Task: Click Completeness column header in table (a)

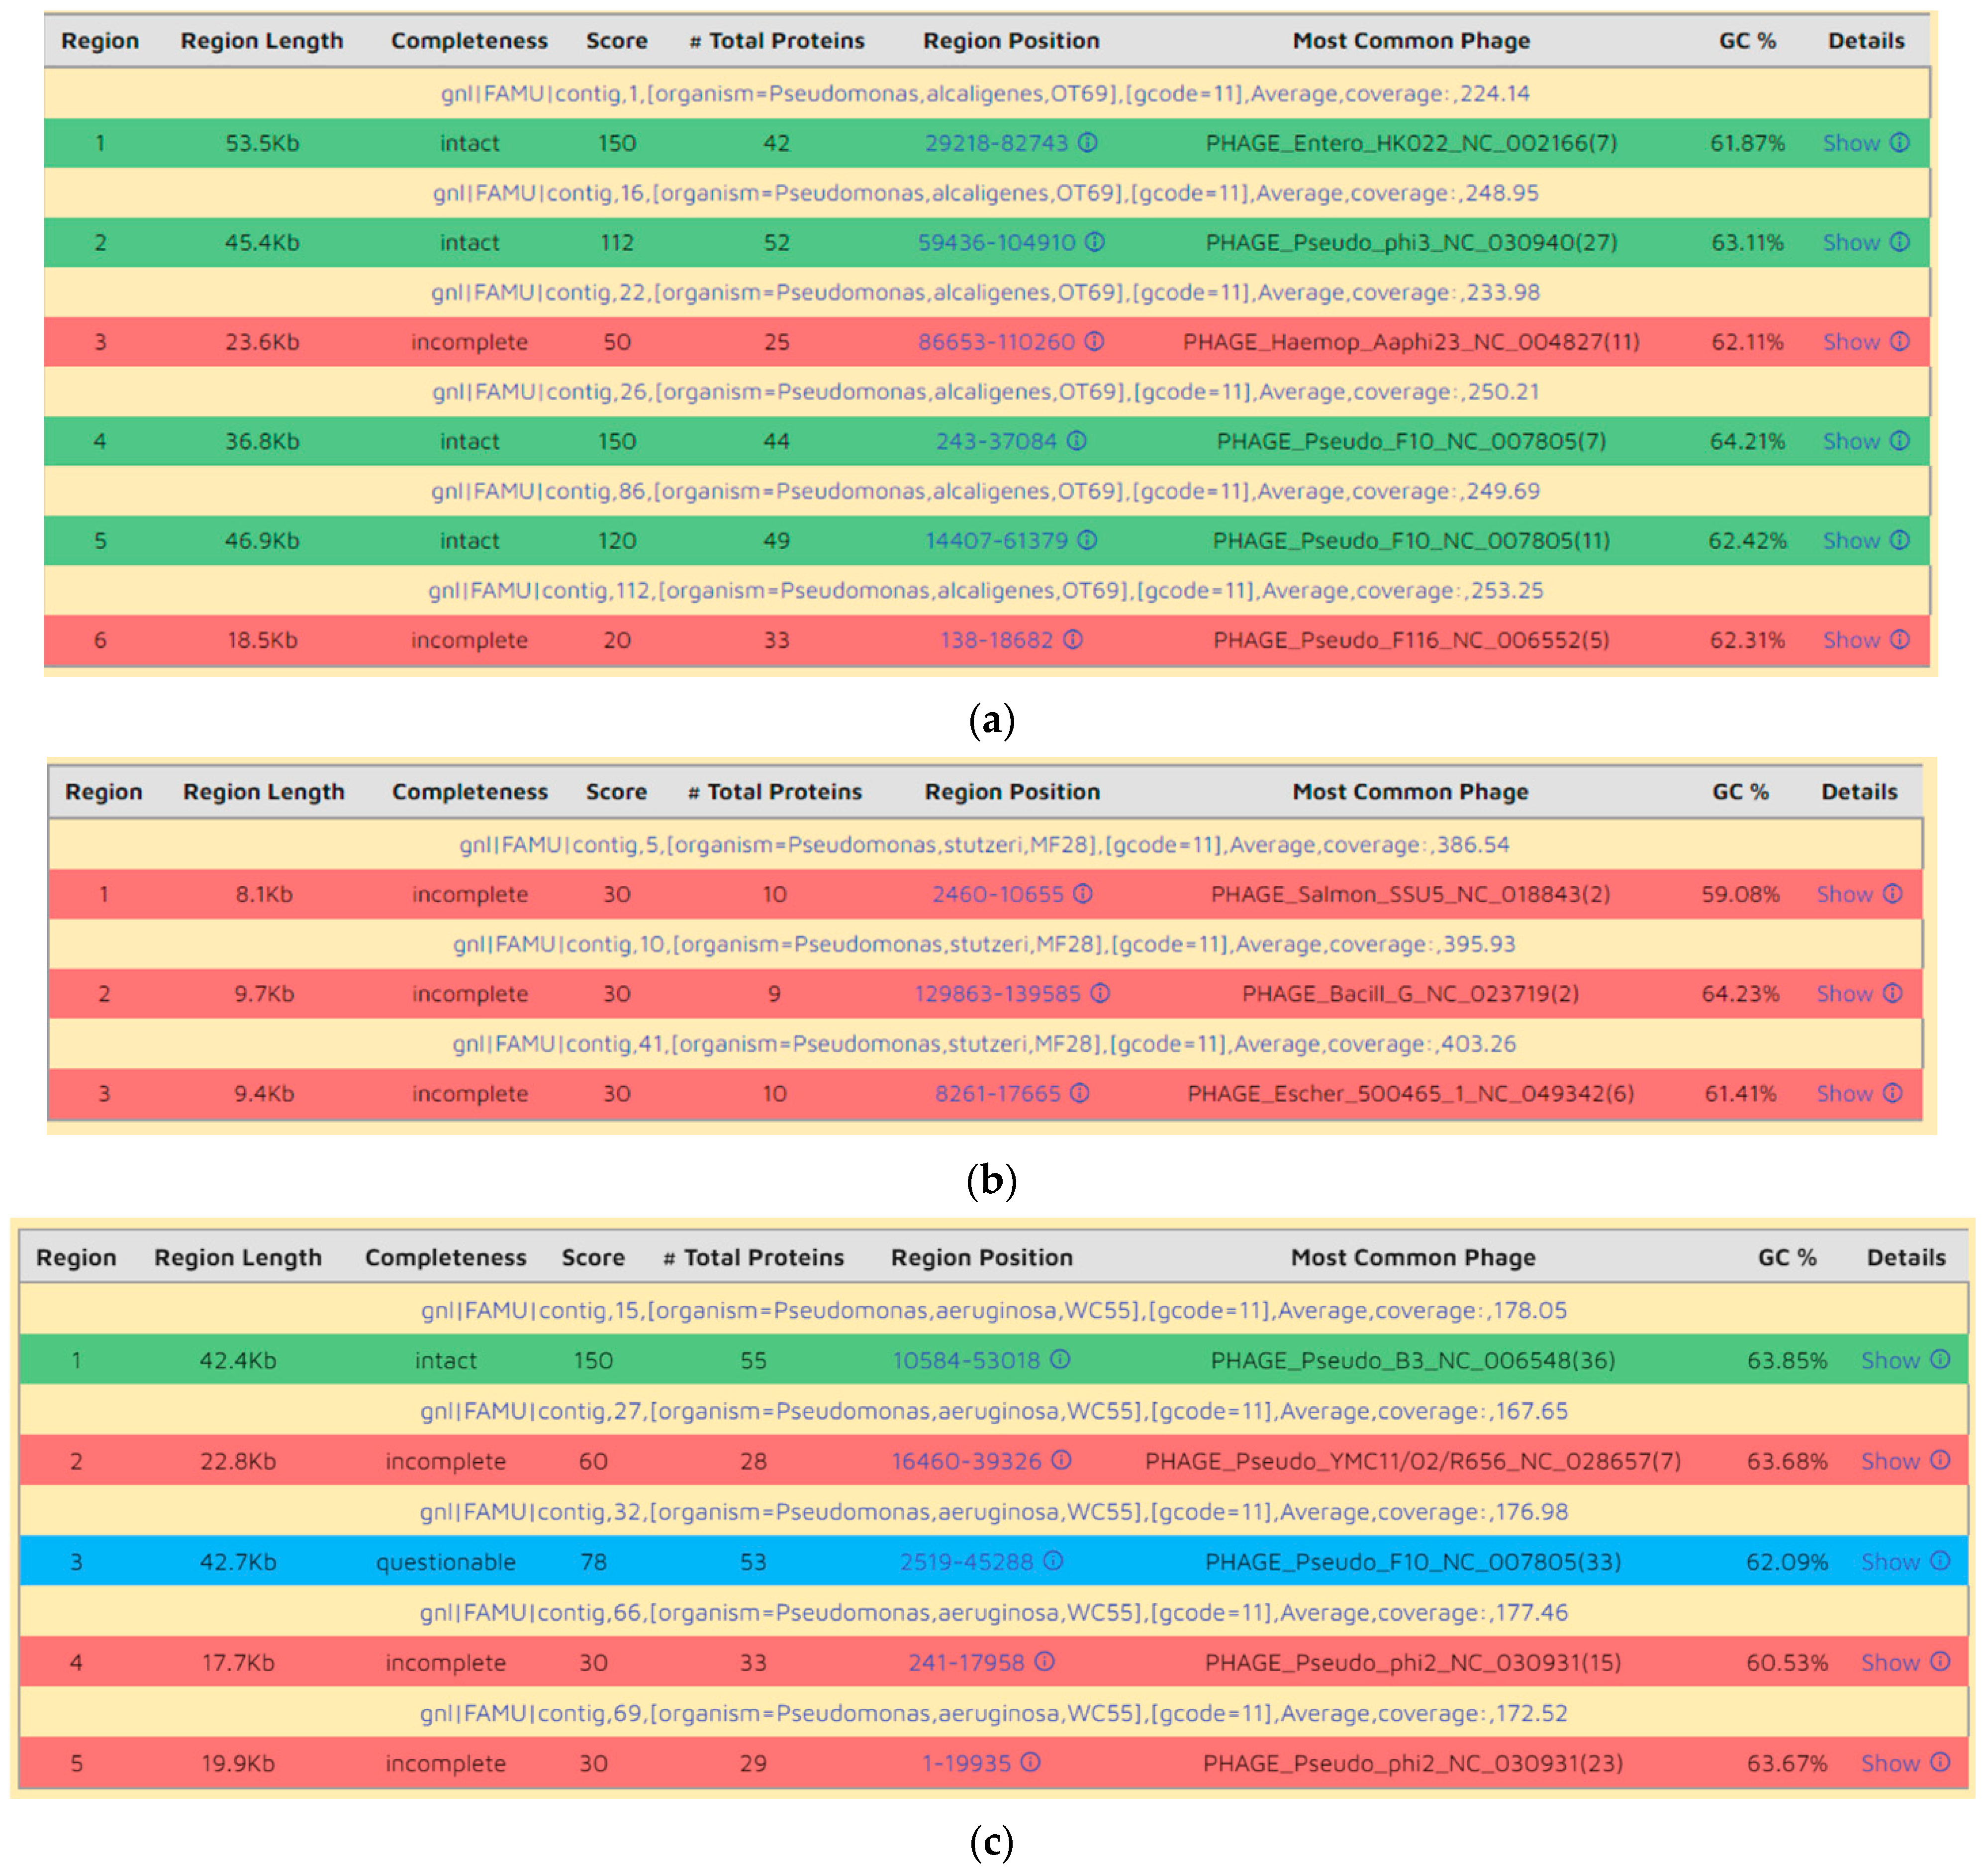Action: pos(469,41)
